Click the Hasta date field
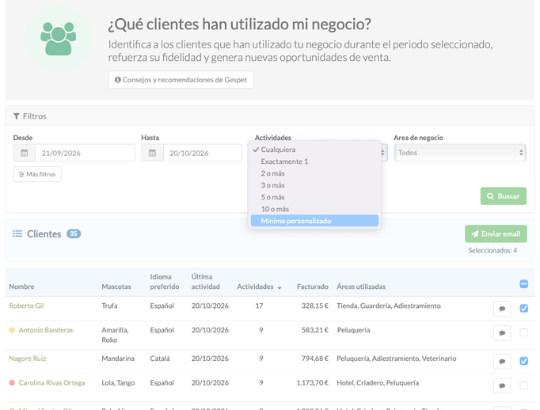Screen dimensions: 540x410 (203, 153)
